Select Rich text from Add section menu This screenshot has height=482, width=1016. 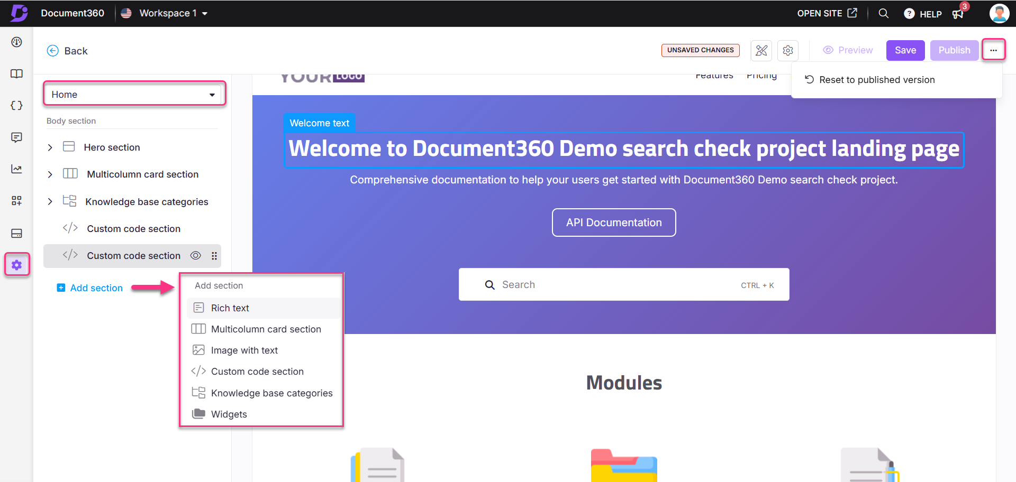(x=264, y=308)
